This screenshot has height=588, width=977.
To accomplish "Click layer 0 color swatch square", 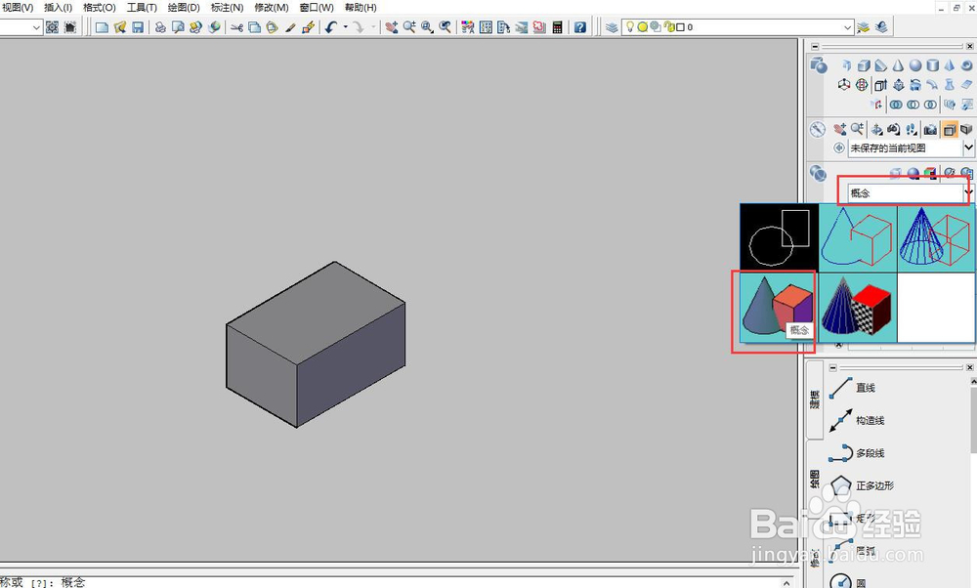I will point(680,27).
